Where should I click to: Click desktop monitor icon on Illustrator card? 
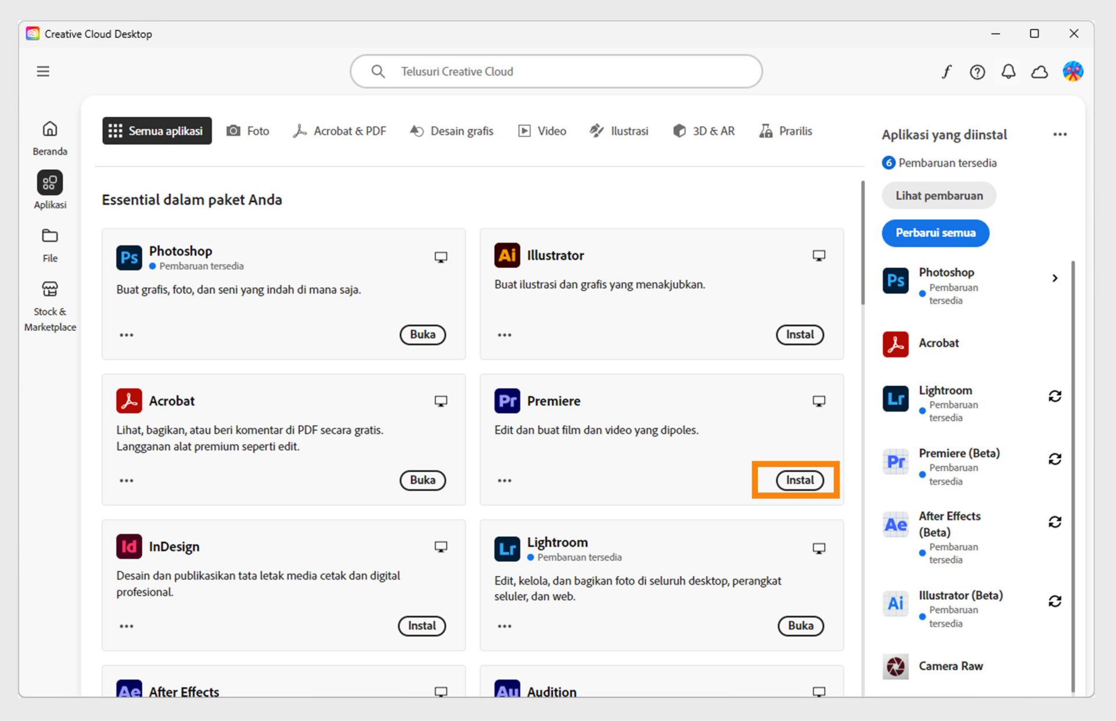819,255
